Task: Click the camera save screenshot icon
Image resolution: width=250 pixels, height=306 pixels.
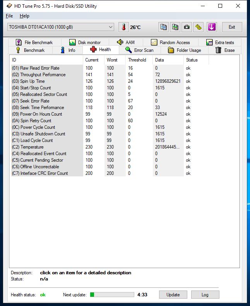Action: pyautogui.click(x=187, y=27)
